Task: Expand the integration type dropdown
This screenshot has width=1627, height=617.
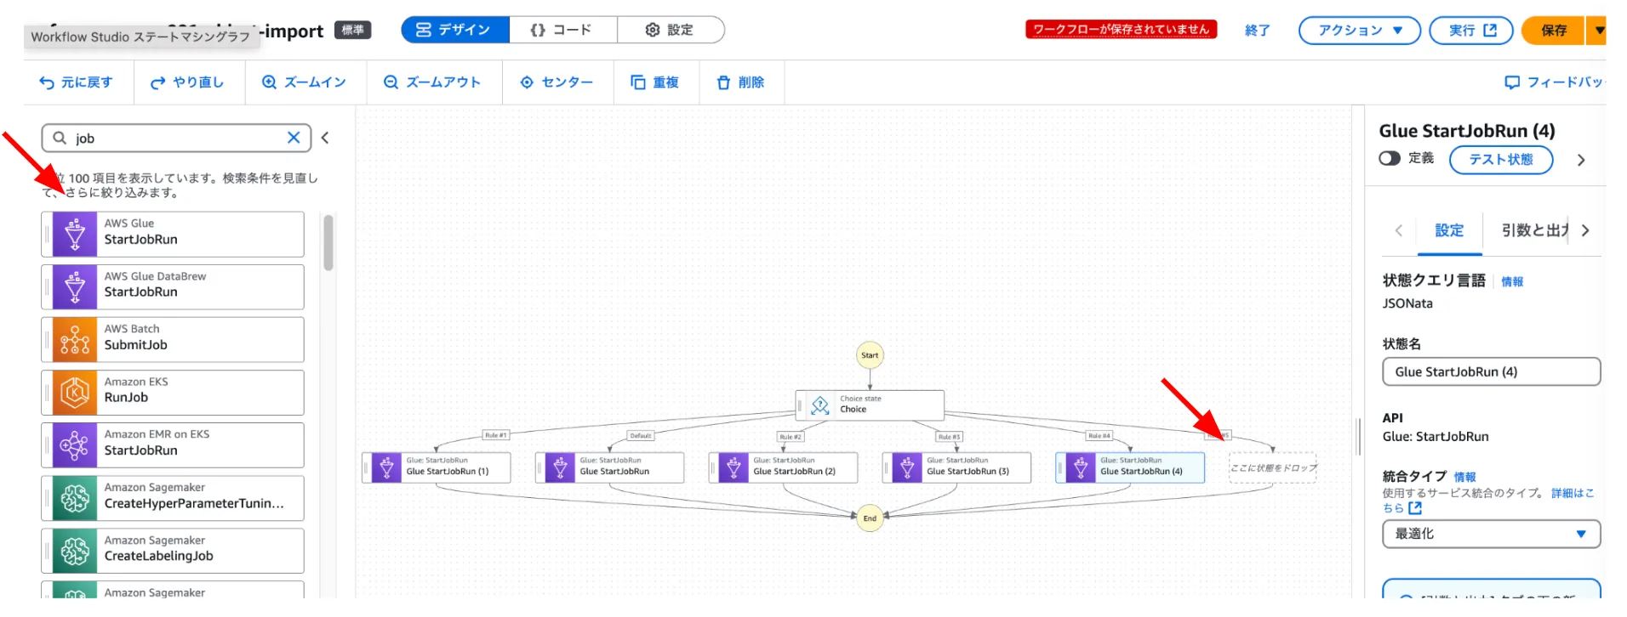Action: (x=1491, y=534)
